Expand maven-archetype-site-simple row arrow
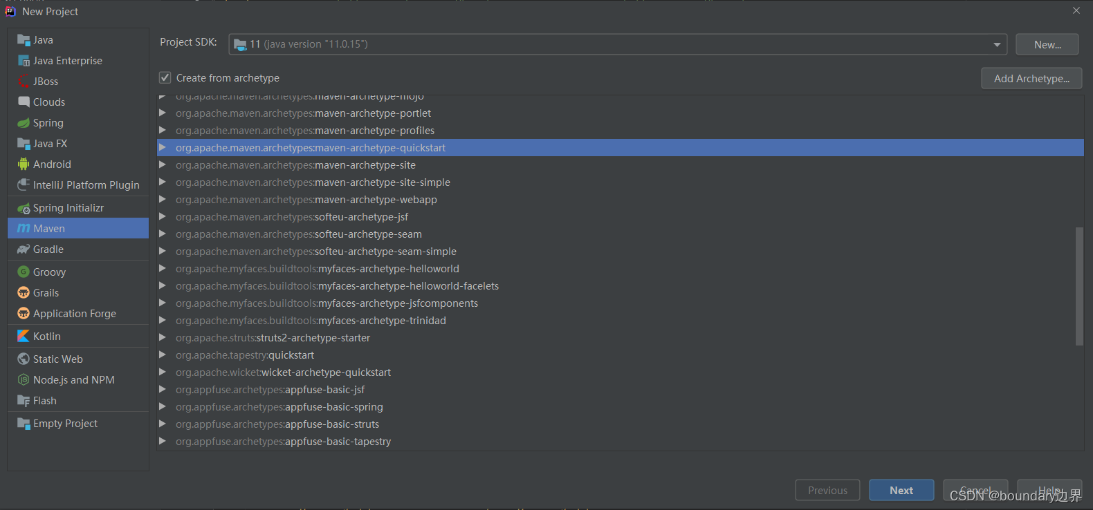This screenshot has width=1093, height=510. (x=163, y=182)
